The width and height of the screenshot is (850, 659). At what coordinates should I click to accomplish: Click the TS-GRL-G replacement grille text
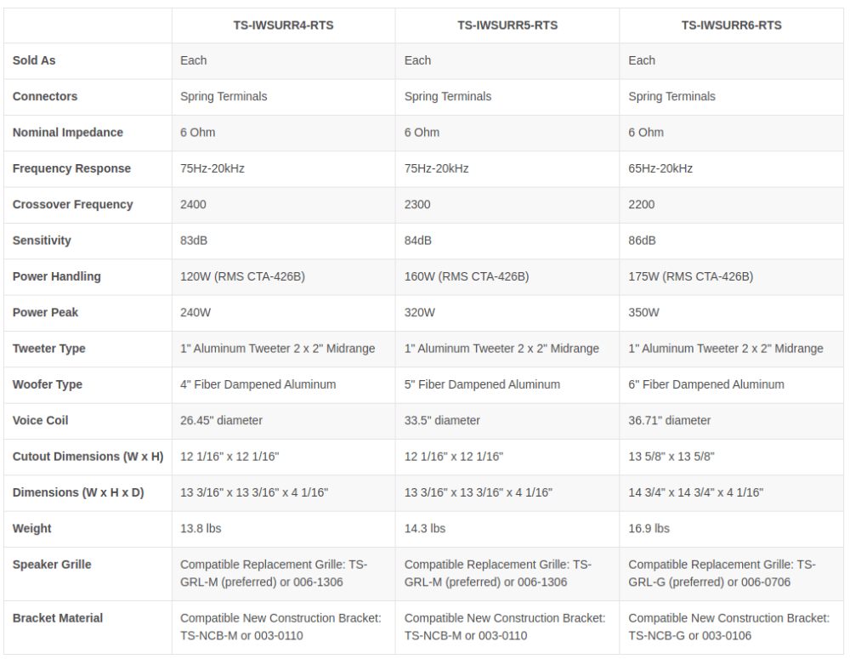(722, 573)
